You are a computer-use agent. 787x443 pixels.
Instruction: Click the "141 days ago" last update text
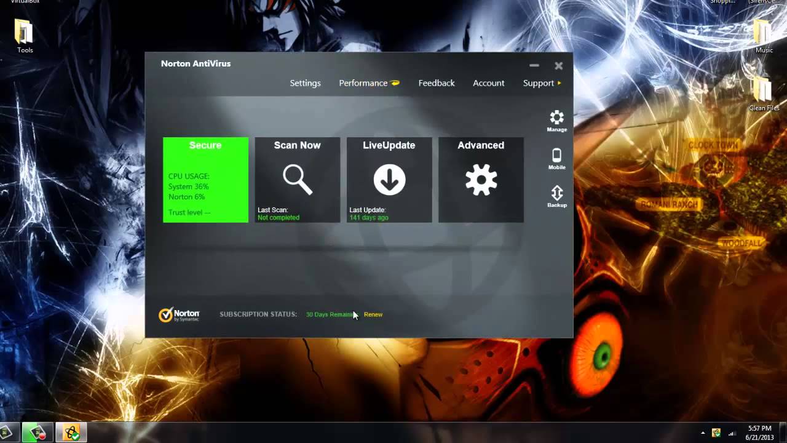click(369, 218)
